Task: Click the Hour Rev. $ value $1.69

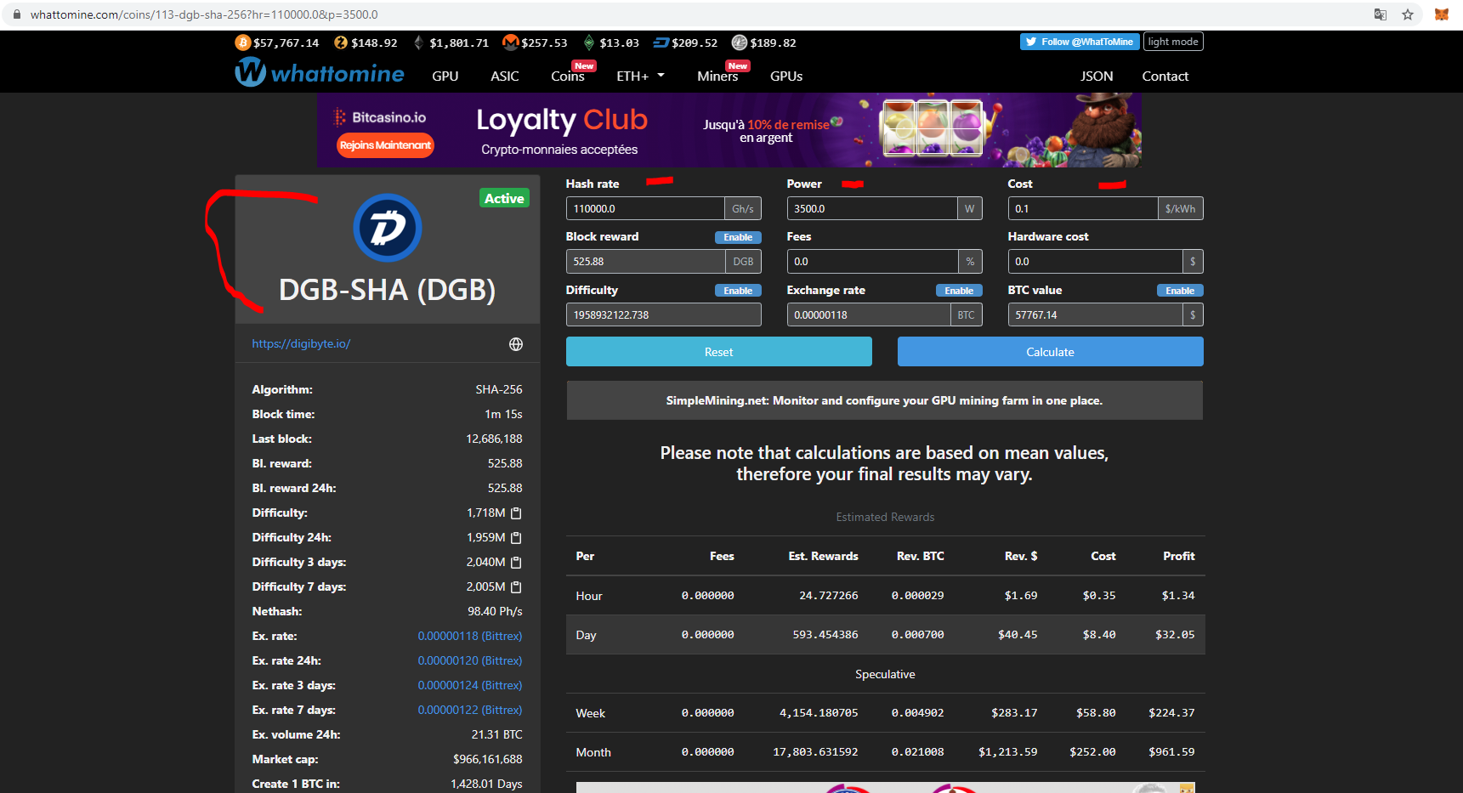Action: [1021, 596]
